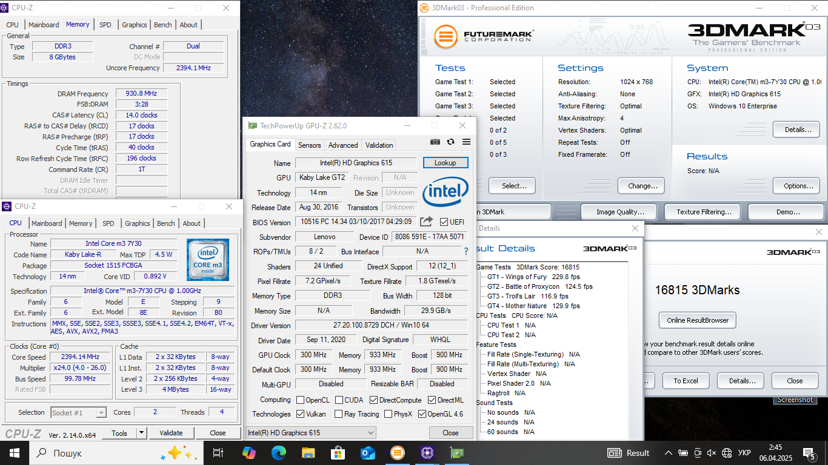This screenshot has height=465, width=828.
Task: Switch to CPU-Z via taskbar icon
Action: click(427, 453)
